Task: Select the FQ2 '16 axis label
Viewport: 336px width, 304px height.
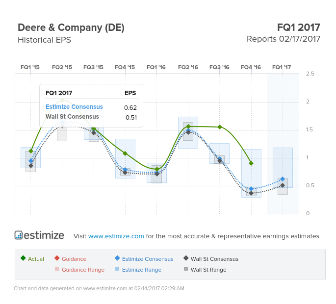Action: coord(188,67)
